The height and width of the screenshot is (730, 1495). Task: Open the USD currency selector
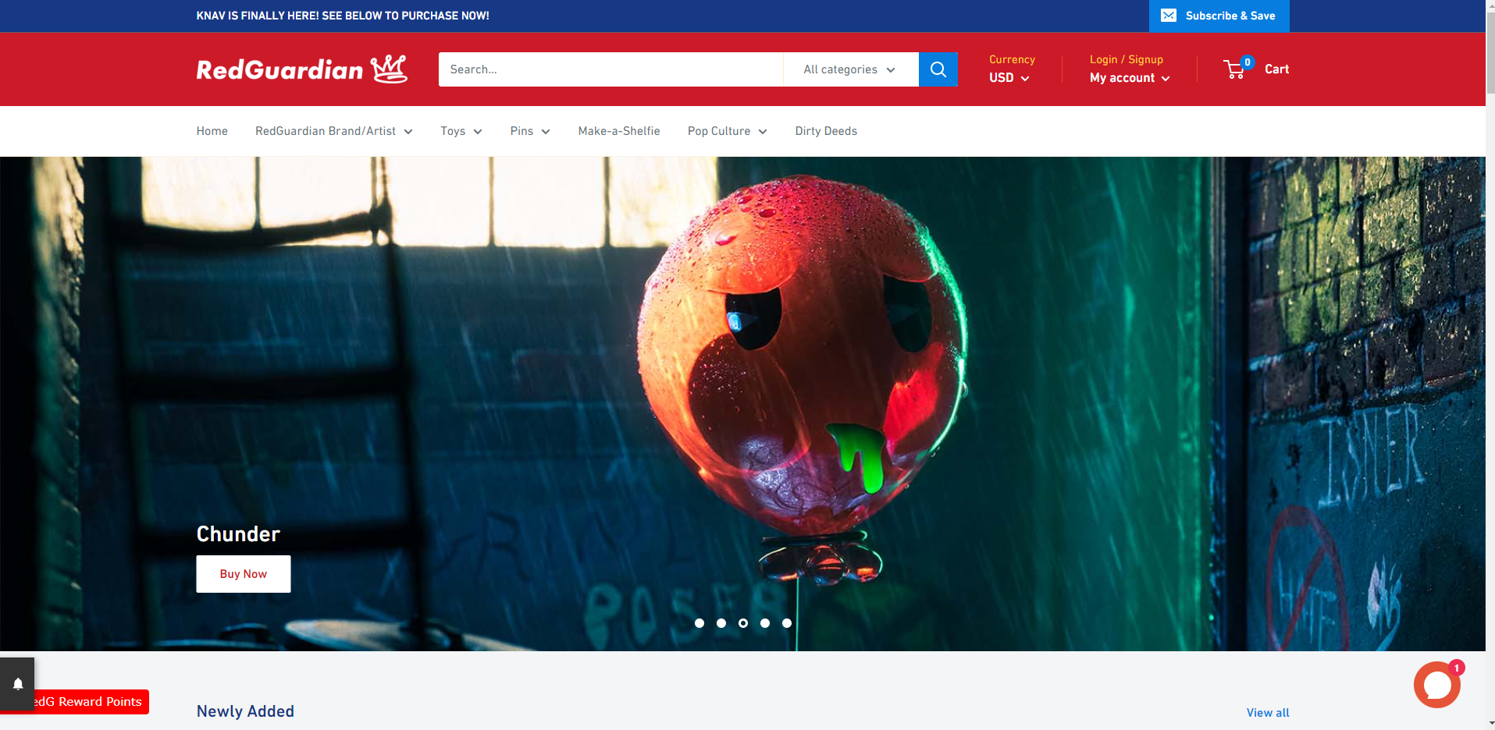pyautogui.click(x=1009, y=78)
